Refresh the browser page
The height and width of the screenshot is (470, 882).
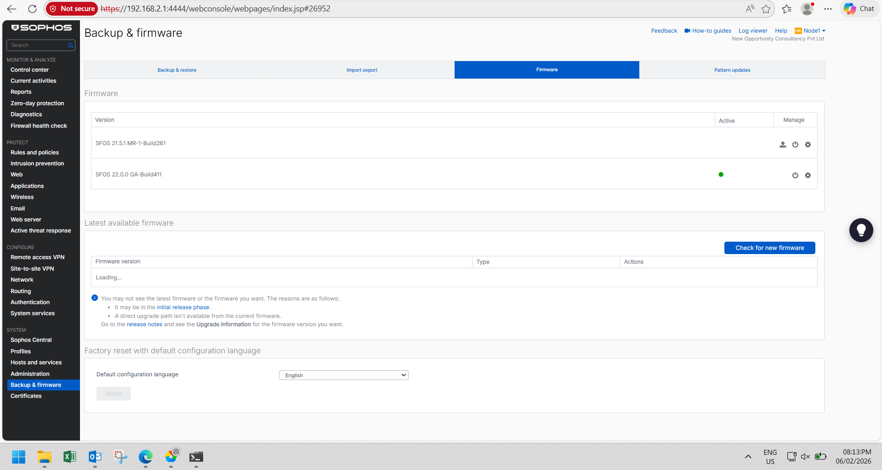pos(32,9)
